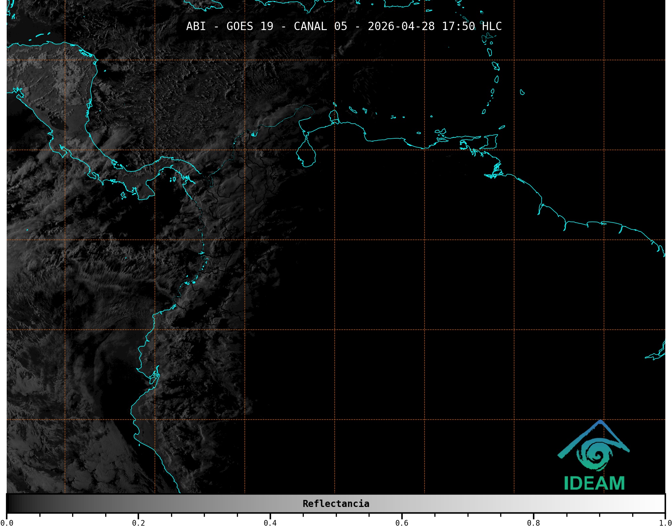Image resolution: width=672 pixels, height=527 pixels.
Task: Click the 0.8 colorbar tick label
Action: point(533,523)
